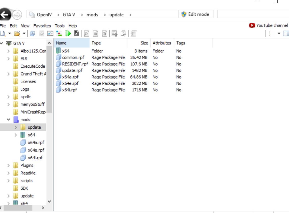Click the colored blocks toolbar icon

[x=59, y=34]
